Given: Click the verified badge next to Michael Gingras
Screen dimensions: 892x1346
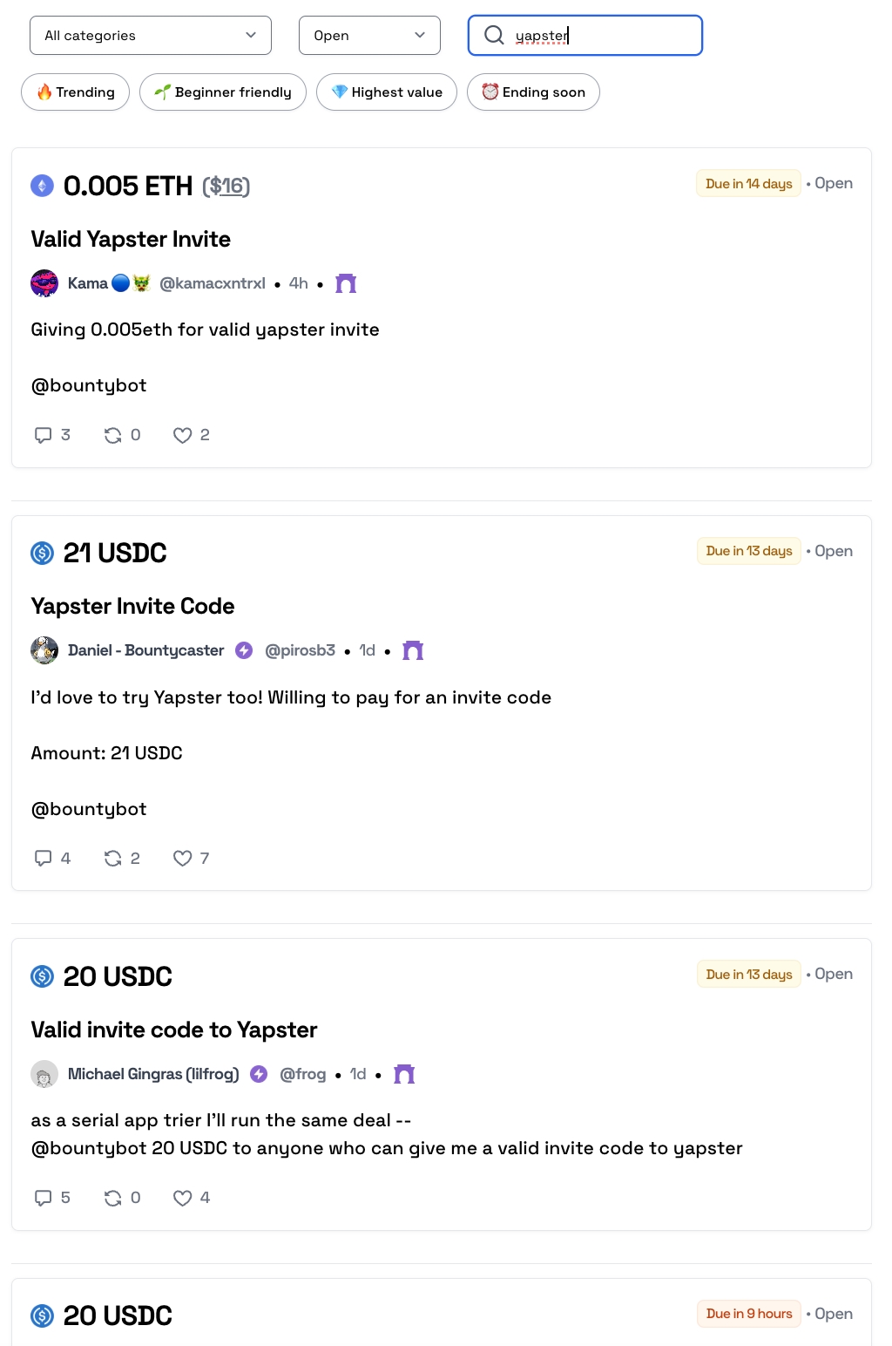Looking at the screenshot, I should pos(259,1074).
